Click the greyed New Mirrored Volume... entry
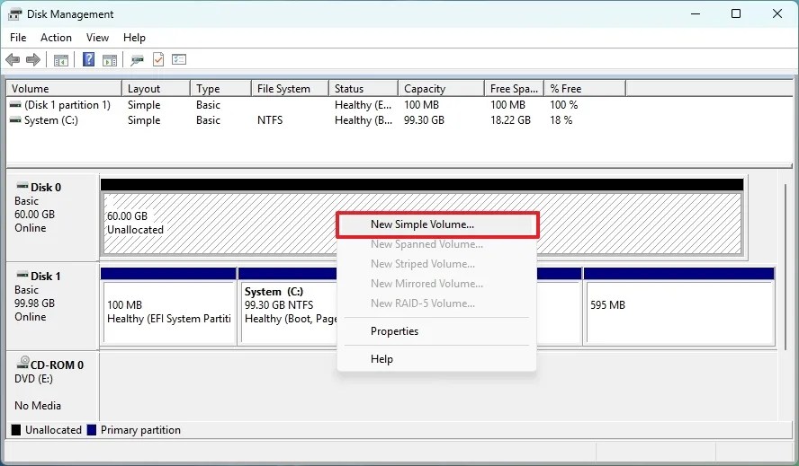The height and width of the screenshot is (466, 799). (x=436, y=284)
